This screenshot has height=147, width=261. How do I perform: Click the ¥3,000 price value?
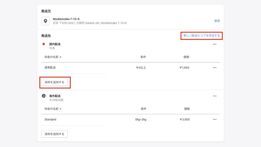tap(185, 119)
